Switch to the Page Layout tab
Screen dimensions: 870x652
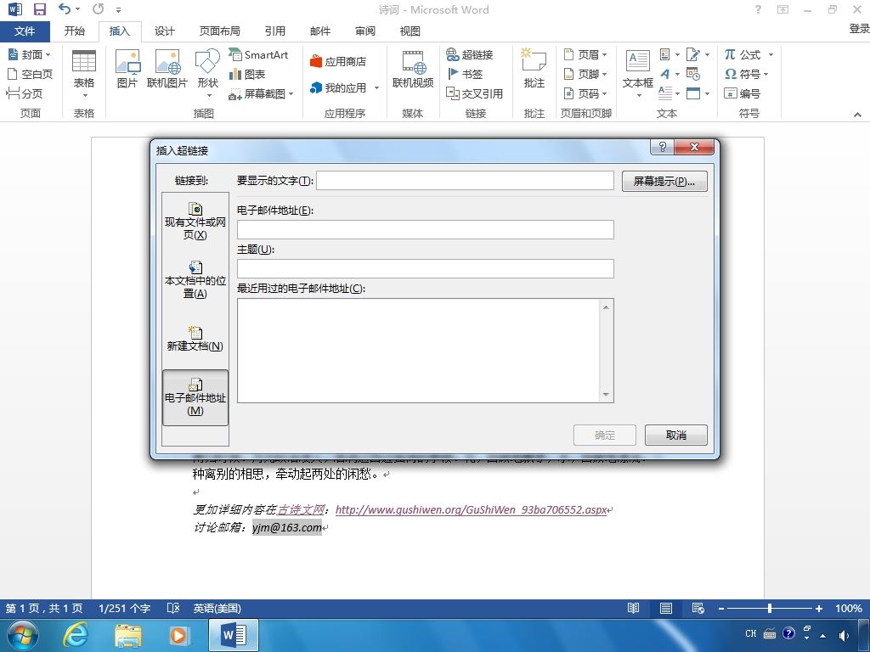[x=220, y=31]
